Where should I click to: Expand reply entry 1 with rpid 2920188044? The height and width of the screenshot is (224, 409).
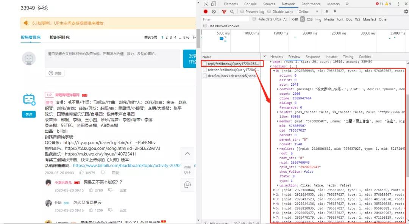click(x=275, y=190)
